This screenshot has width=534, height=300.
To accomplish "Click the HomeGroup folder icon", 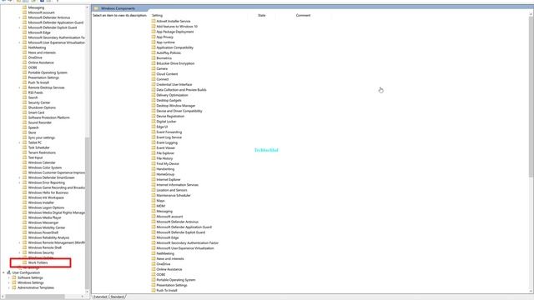I will pyautogui.click(x=154, y=174).
